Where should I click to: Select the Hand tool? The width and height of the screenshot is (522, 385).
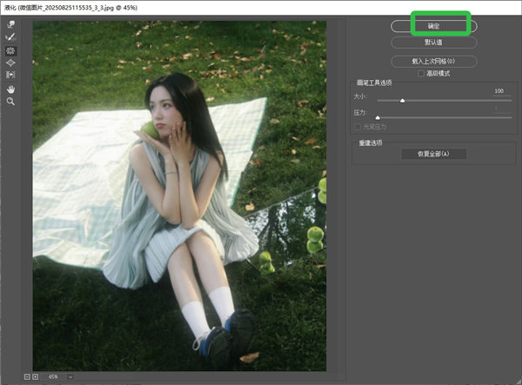coord(11,89)
